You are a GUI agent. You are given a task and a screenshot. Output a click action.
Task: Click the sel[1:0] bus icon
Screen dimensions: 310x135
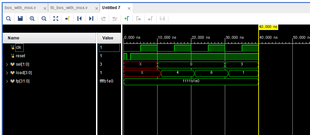coord(13,64)
